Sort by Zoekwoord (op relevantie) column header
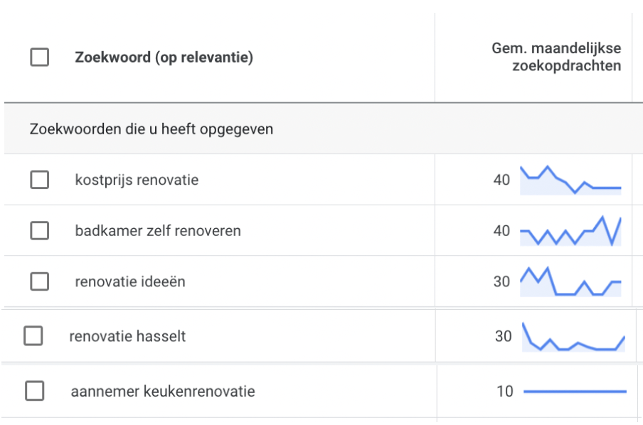Image resolution: width=643 pixels, height=425 pixels. 164,57
